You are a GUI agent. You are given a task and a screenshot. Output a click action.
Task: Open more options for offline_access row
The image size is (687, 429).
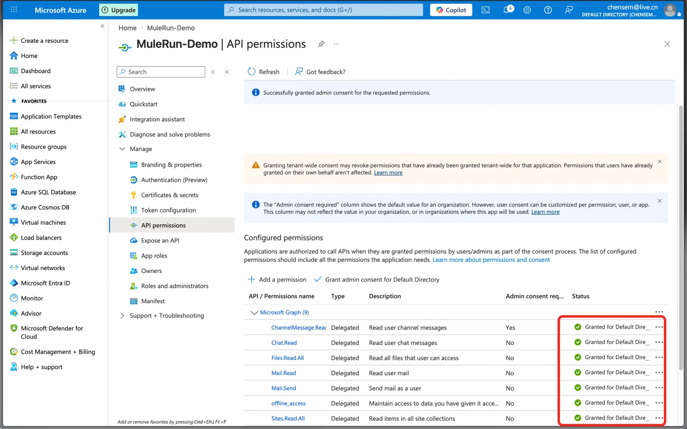[659, 403]
